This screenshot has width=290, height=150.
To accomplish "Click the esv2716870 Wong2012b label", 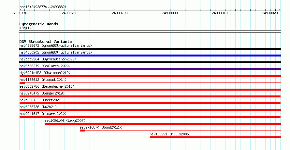I will (x=101, y=127).
